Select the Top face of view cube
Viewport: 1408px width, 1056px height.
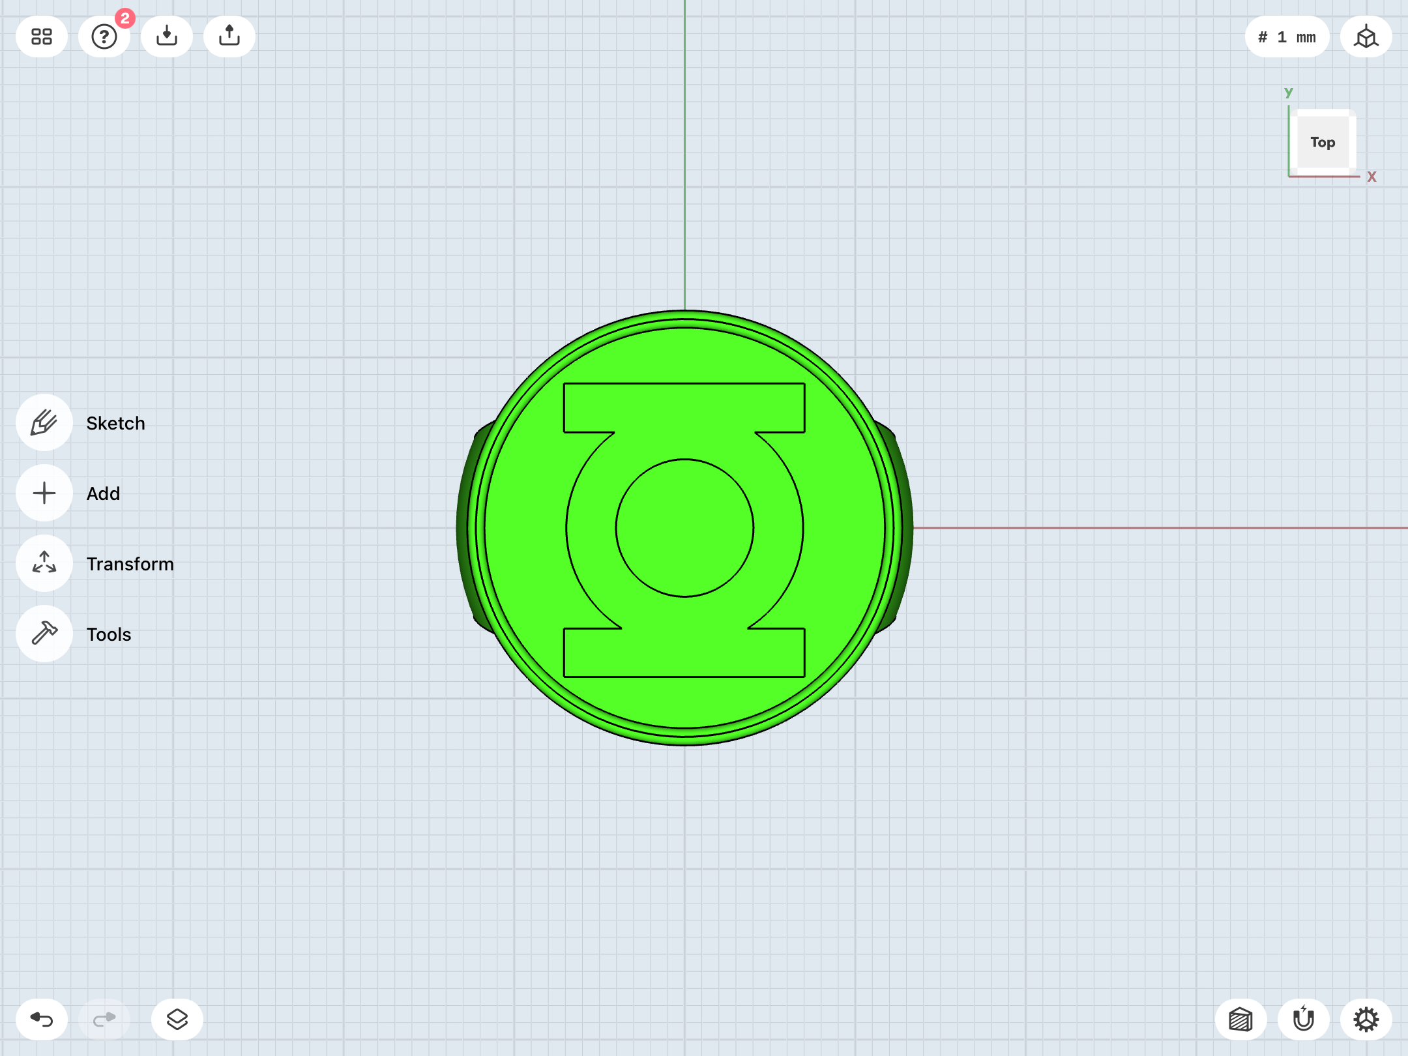coord(1323,142)
